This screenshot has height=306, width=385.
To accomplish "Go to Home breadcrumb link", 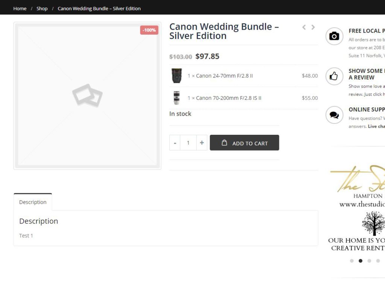I will (x=20, y=9).
